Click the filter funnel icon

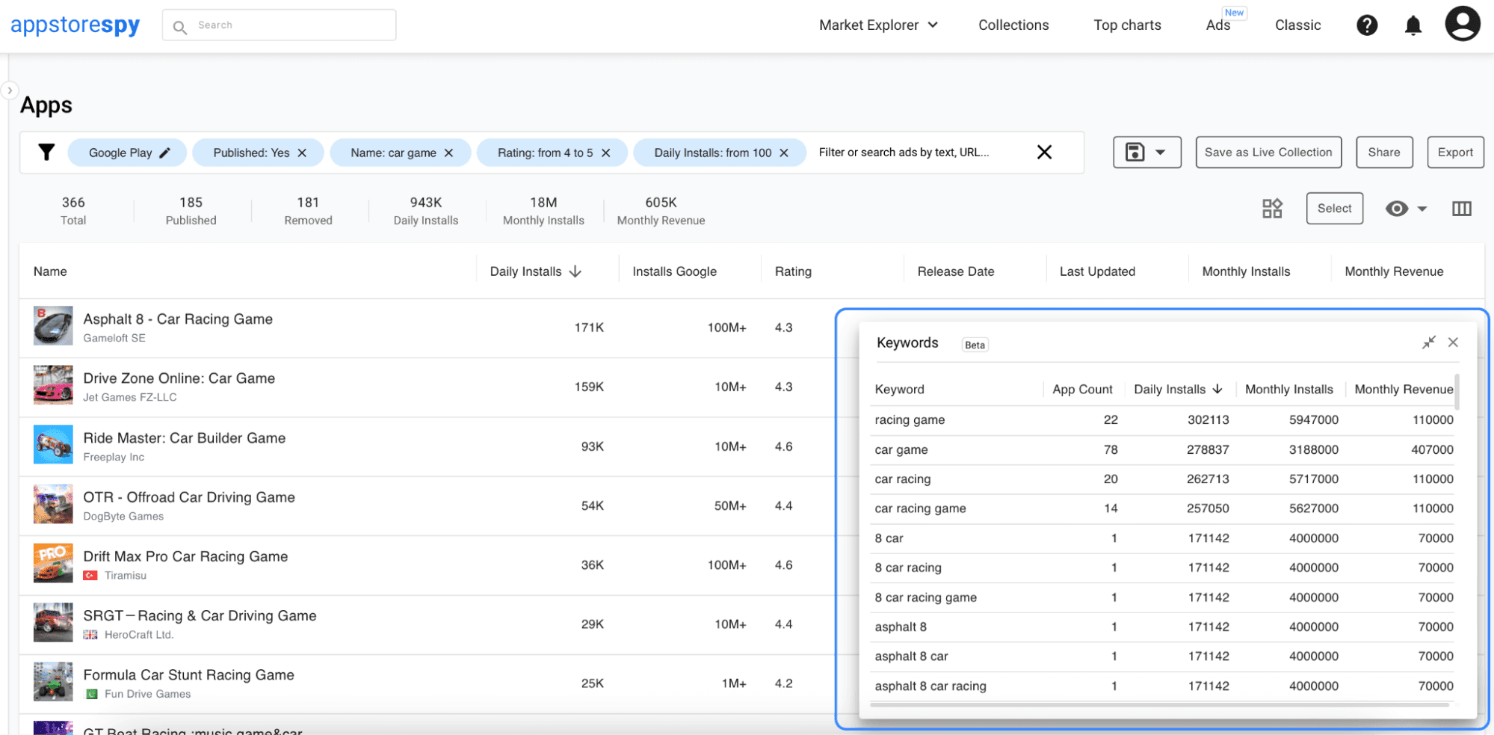point(46,153)
